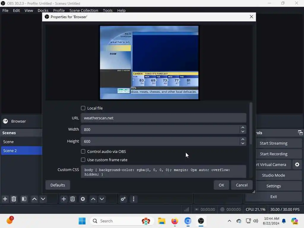This screenshot has width=304, height=228.
Task: Click the URL field weatherscan.net
Action: pos(164,118)
